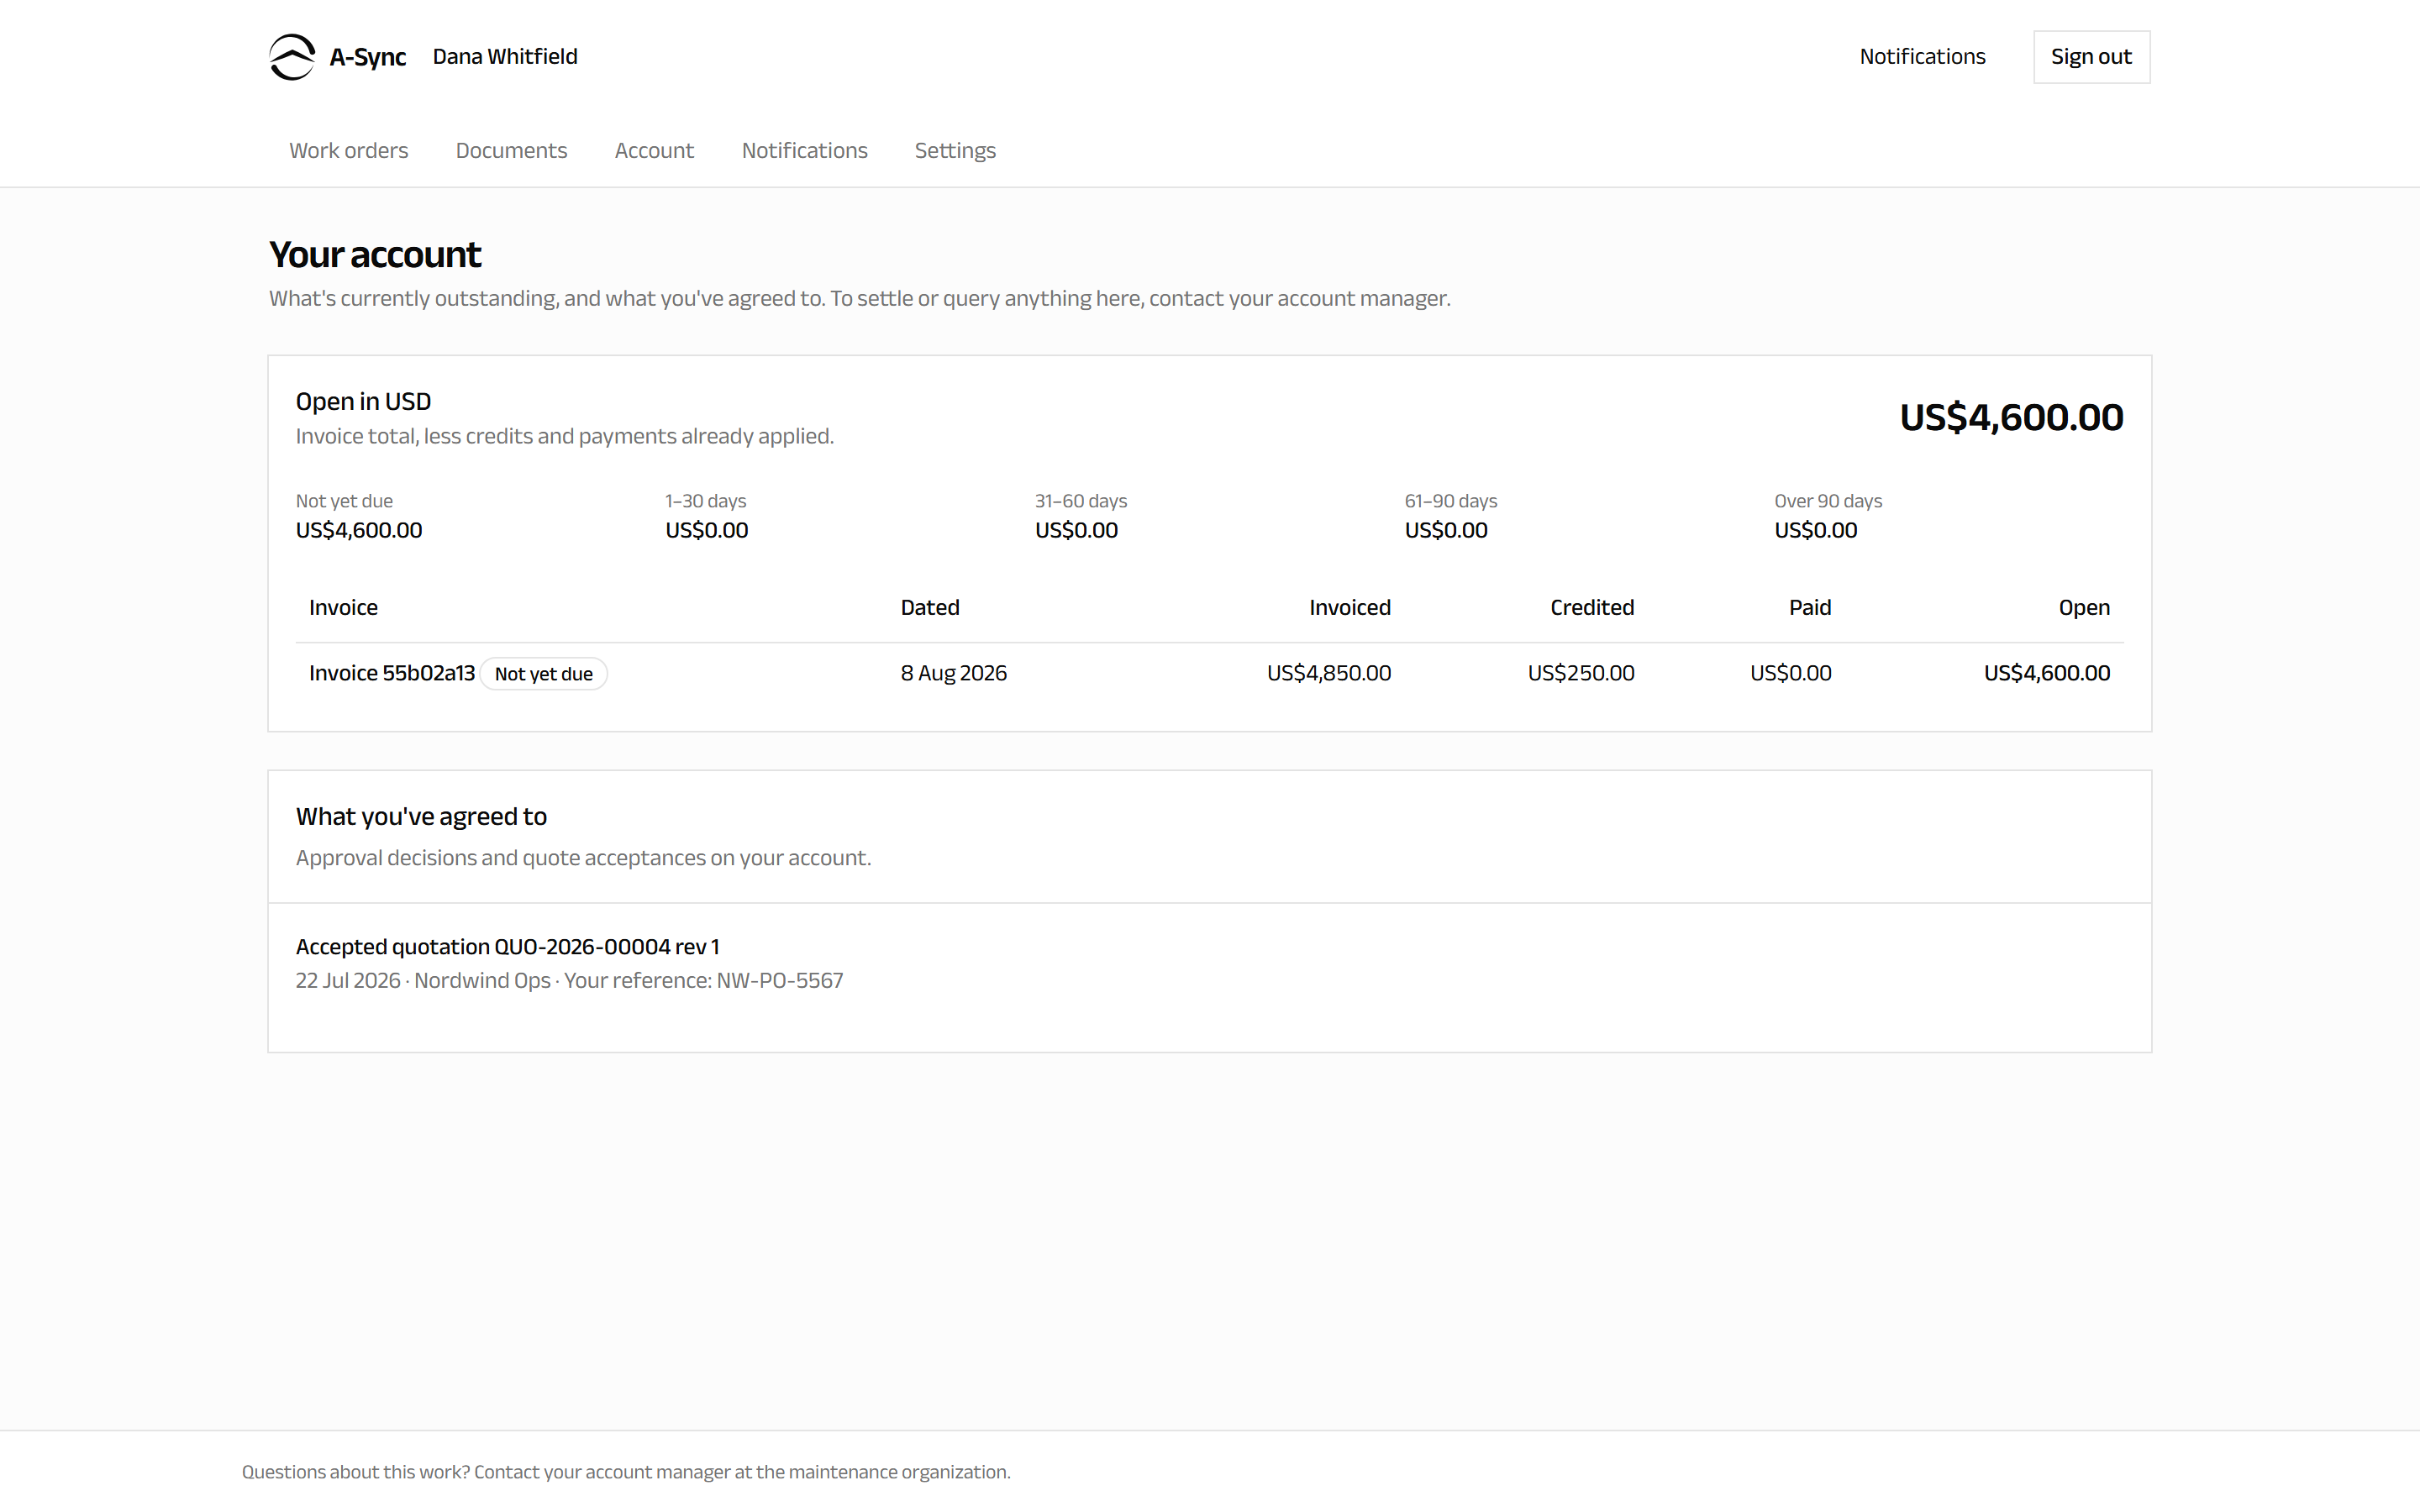Click the Dated column header
Viewport: 2420px width, 1512px height.
pyautogui.click(x=930, y=608)
